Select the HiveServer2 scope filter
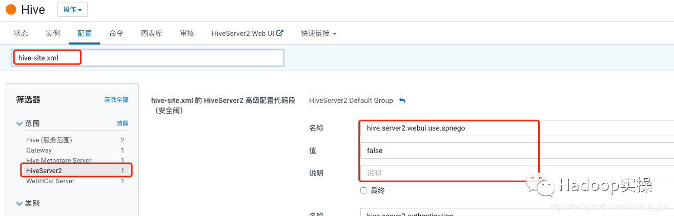 coord(75,170)
